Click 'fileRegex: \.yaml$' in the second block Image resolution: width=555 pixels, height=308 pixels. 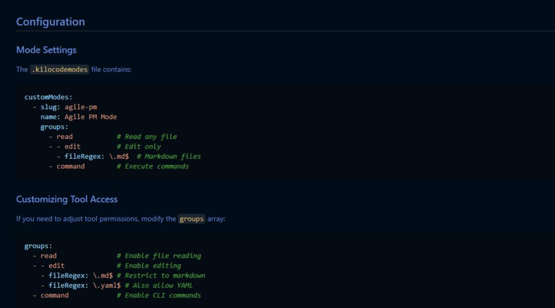(85, 285)
